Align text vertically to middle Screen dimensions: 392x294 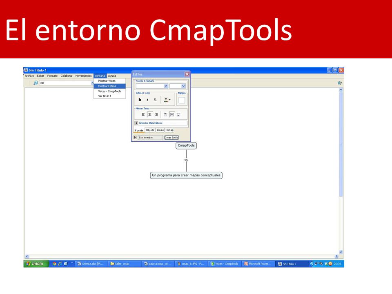point(172,114)
